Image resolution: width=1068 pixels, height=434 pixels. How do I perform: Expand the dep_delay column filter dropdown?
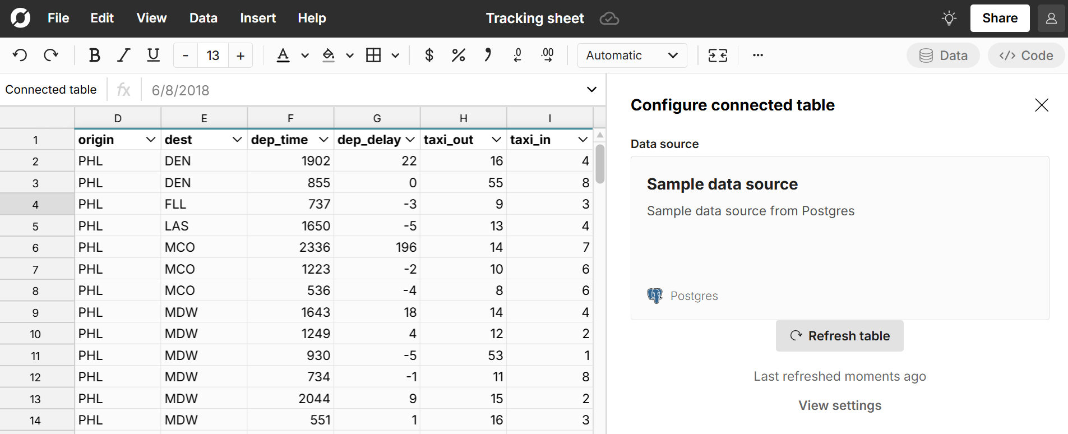tap(410, 140)
